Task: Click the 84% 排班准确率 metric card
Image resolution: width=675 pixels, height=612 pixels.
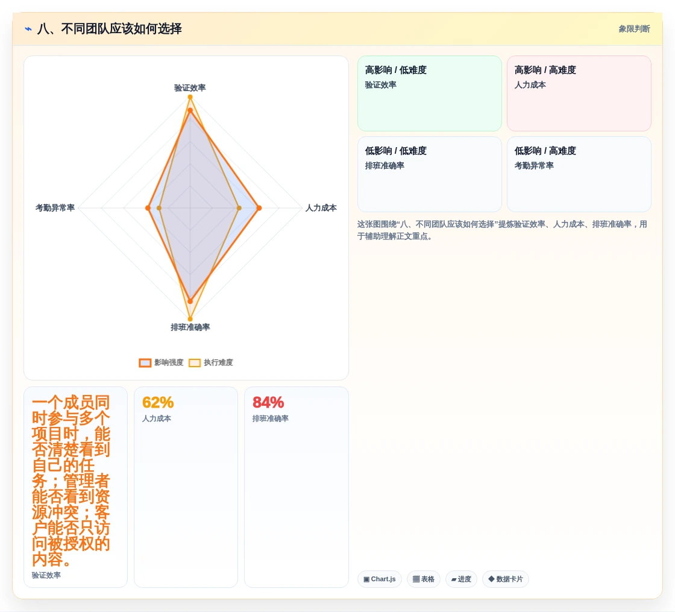Action: point(296,487)
